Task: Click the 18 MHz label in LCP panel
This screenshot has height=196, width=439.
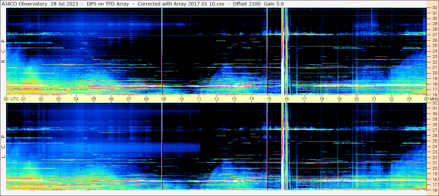Action: tap(435, 179)
